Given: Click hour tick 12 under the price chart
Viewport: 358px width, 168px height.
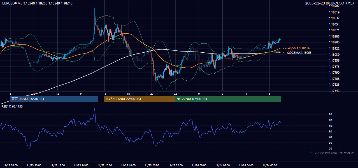Looking at the screenshot, I should 57,94.
